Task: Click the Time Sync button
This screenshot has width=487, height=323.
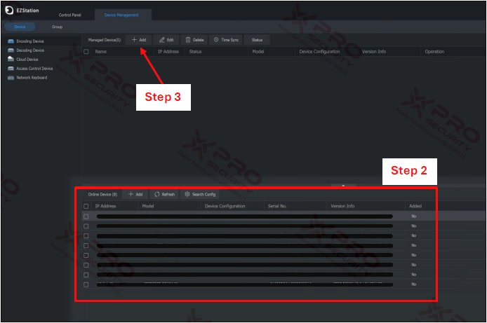Action: [226, 40]
